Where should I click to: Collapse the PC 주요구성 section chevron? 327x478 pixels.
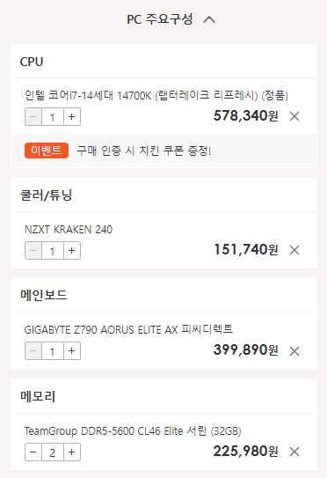pos(209,20)
